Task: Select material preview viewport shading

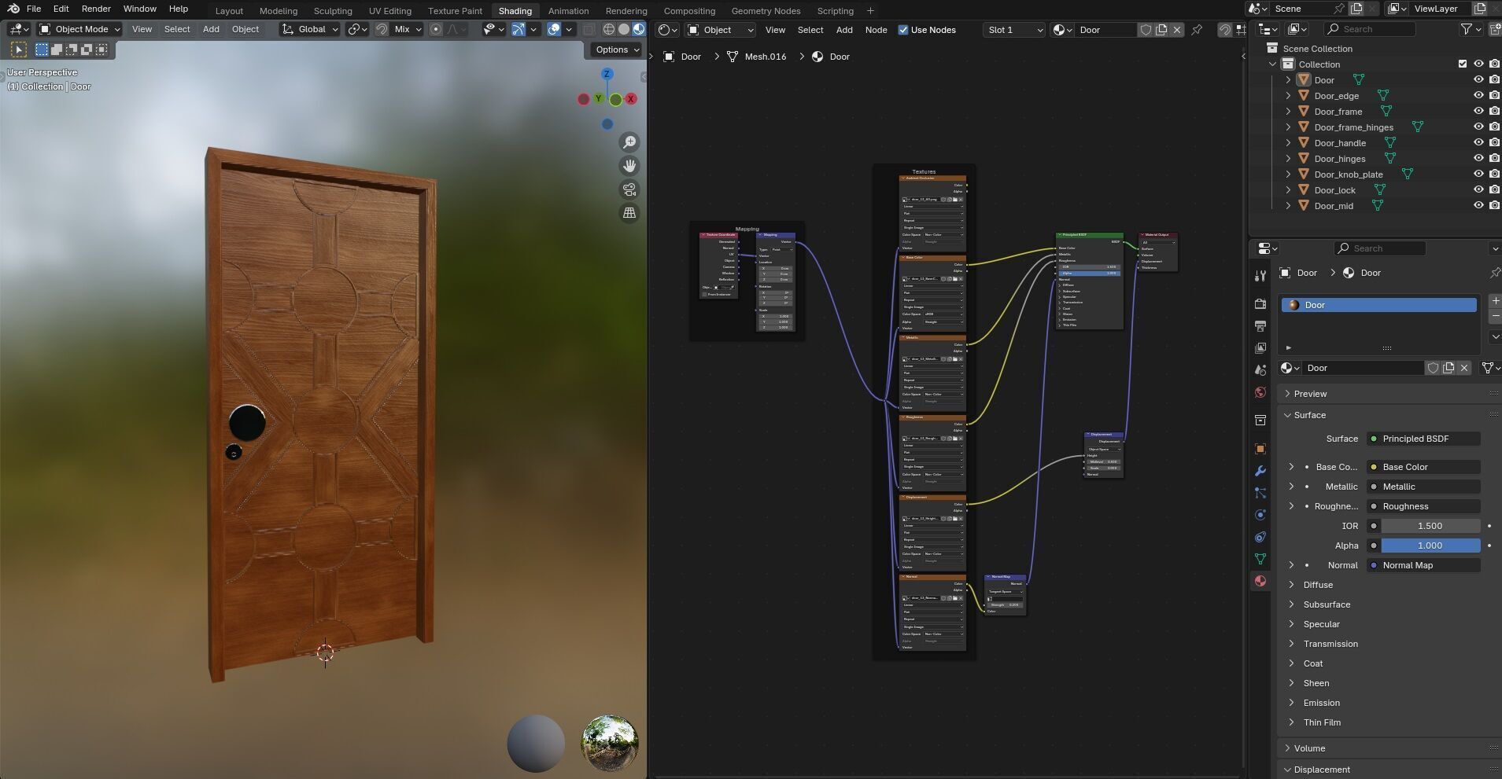Action: click(639, 29)
